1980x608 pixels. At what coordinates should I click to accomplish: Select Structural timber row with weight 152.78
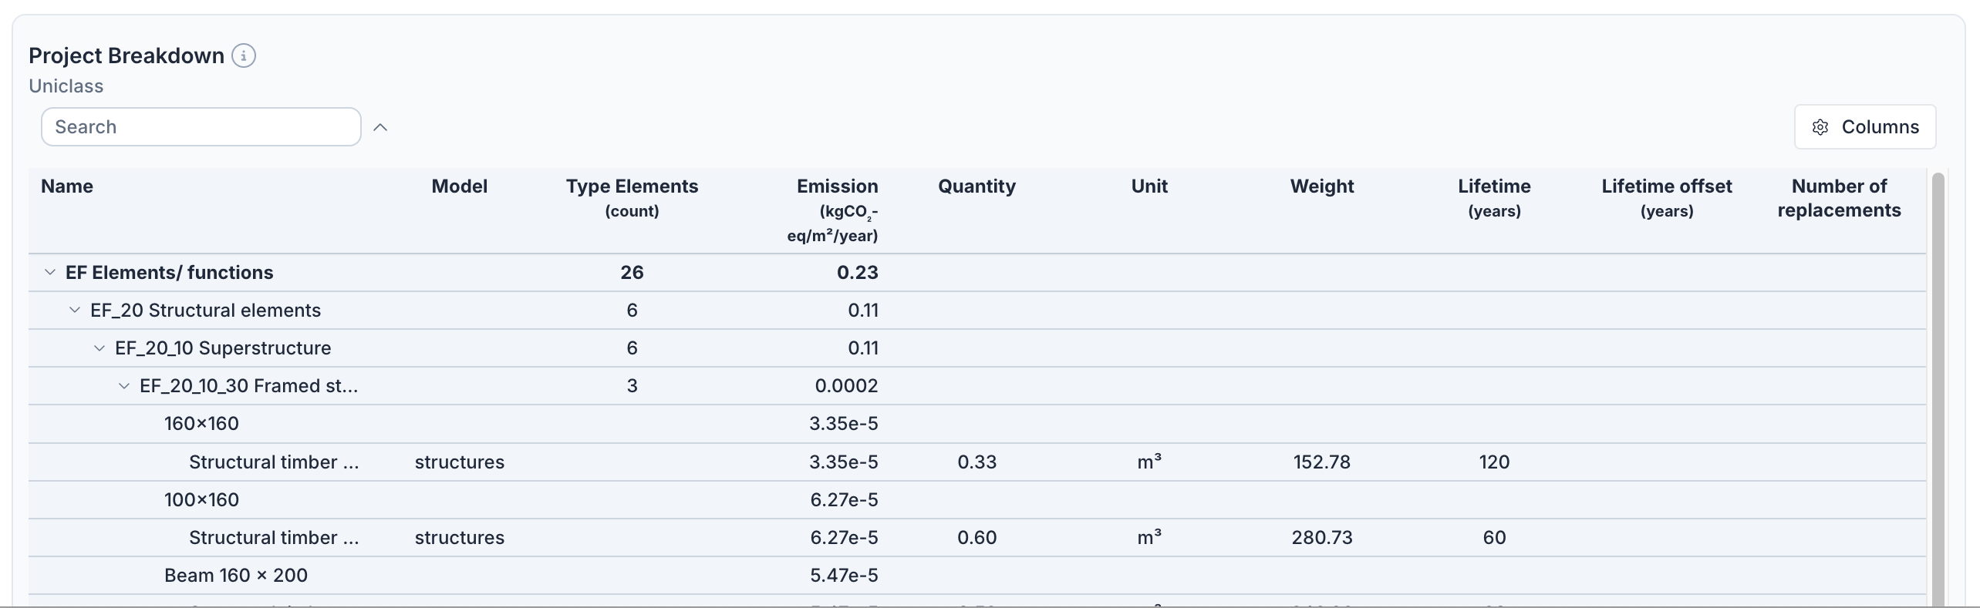977,462
